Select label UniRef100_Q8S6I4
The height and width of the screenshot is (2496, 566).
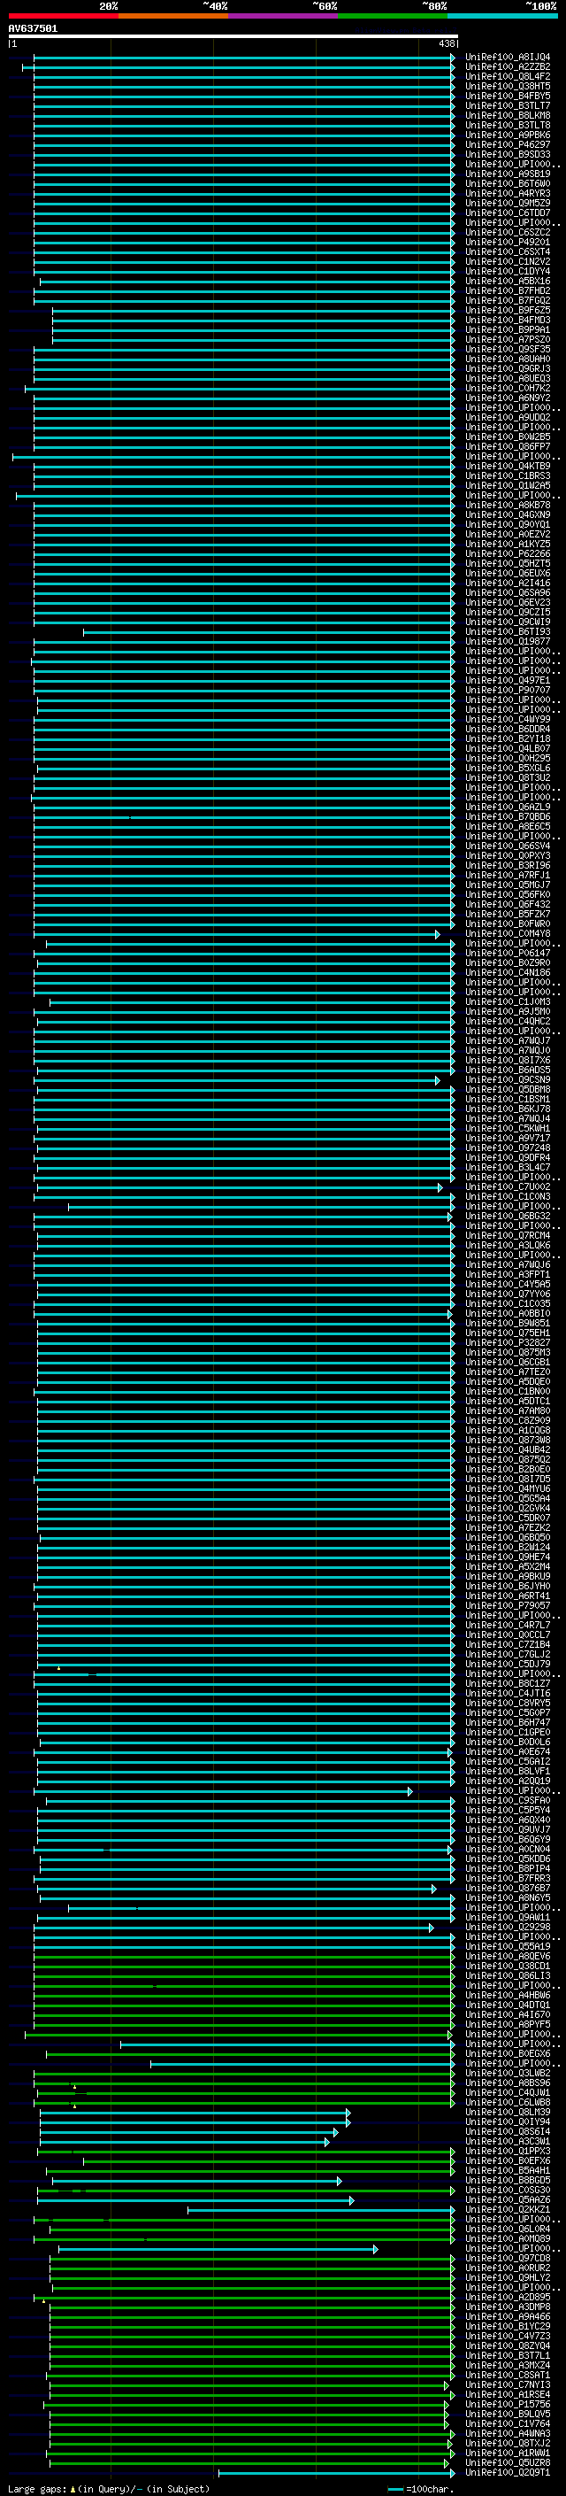(x=507, y=2132)
